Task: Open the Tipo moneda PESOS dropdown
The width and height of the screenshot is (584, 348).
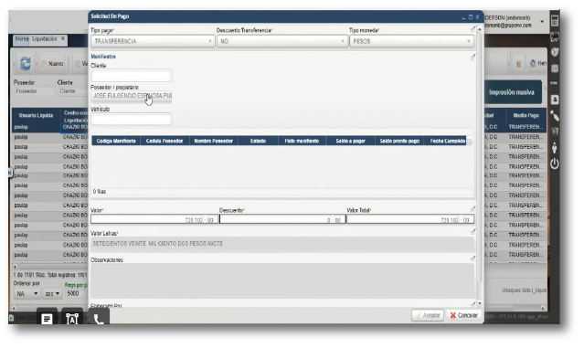Action: (x=411, y=41)
